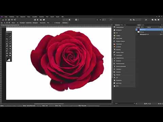This screenshot has width=163, height=122.
Task: Switch to the Export Persona icon
Action: pyautogui.click(x=15, y=20)
